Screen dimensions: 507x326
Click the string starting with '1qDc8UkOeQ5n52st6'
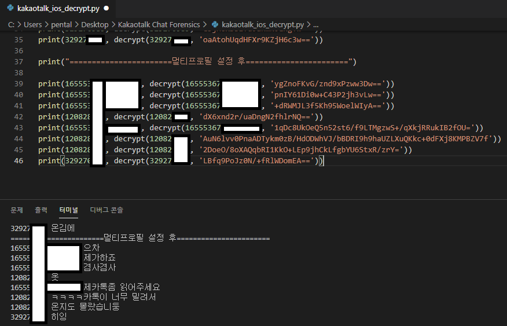[x=372, y=128]
